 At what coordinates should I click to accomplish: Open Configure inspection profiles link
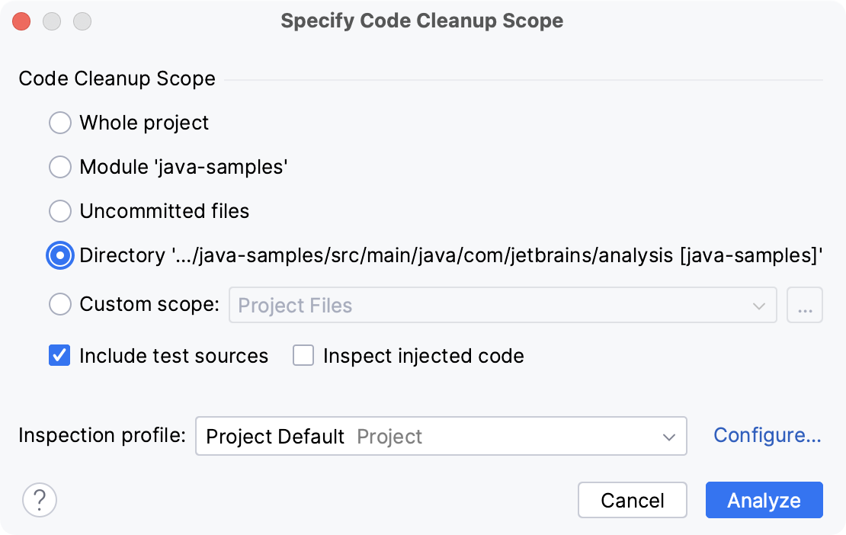coord(767,435)
